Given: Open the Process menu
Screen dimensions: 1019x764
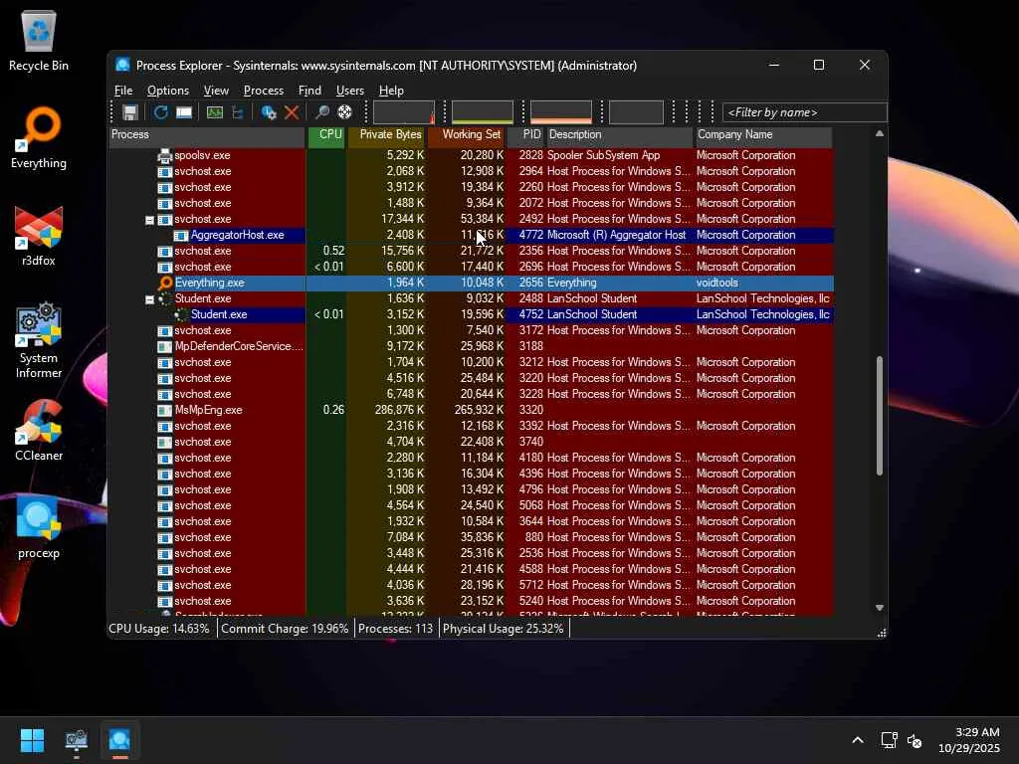Looking at the screenshot, I should [x=263, y=91].
